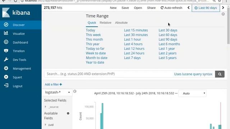Click Open in top menu
Screen dimensions: 230x129
coord(138,8)
